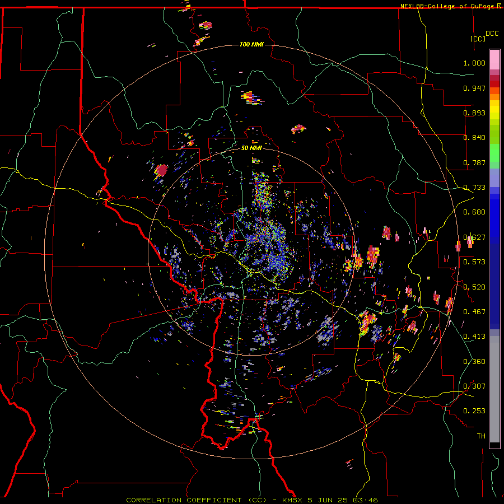Pick the gray segment of the color bar
This screenshot has width=504, height=504.
click(494, 389)
